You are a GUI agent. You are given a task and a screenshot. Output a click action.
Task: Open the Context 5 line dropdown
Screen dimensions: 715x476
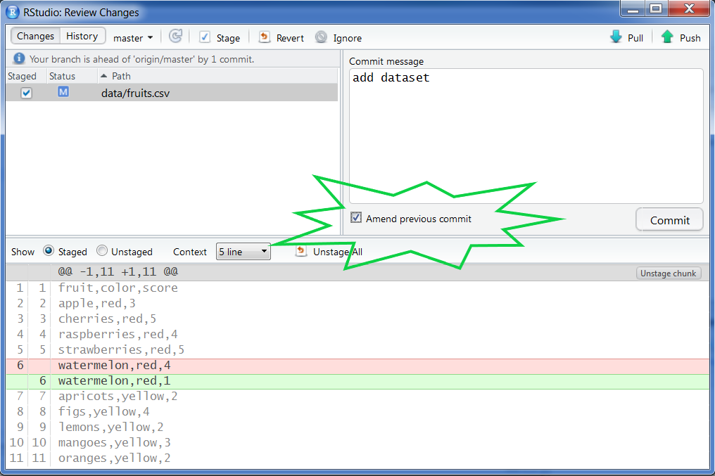(x=243, y=252)
